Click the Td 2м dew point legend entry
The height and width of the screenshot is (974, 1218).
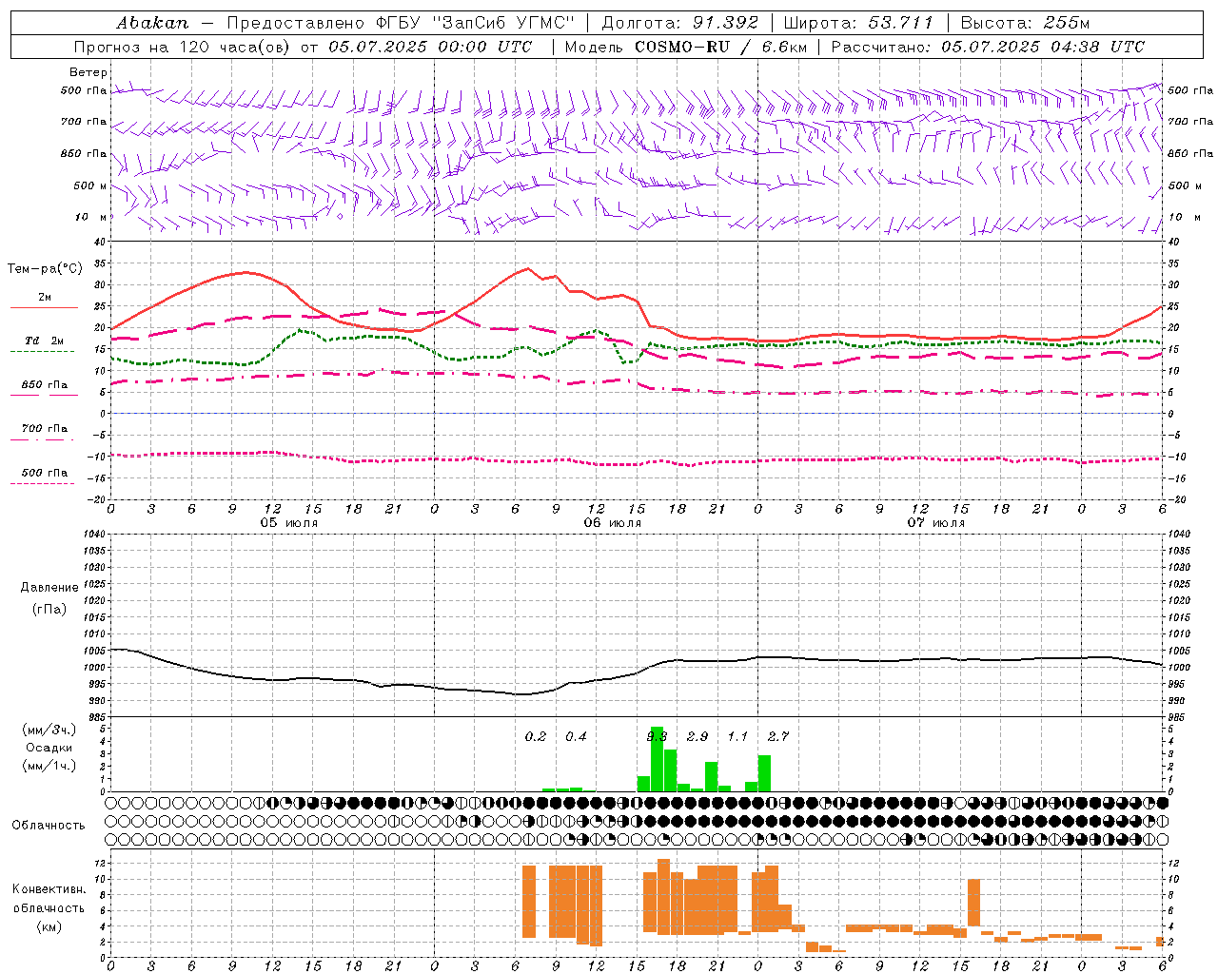point(45,341)
